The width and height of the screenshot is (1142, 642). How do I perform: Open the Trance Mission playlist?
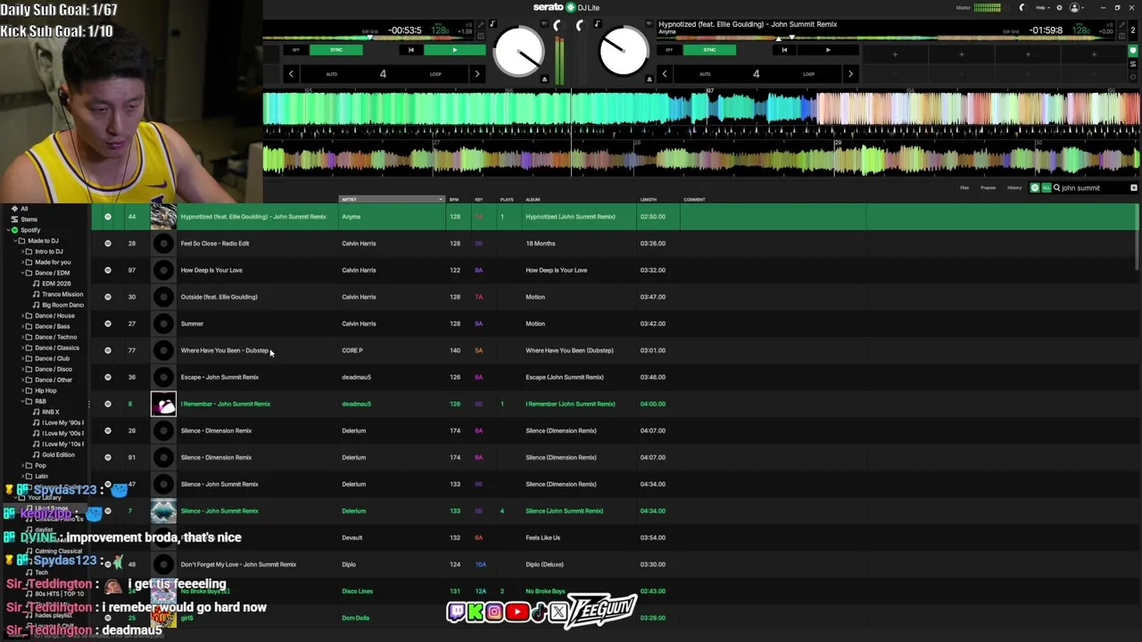(62, 294)
